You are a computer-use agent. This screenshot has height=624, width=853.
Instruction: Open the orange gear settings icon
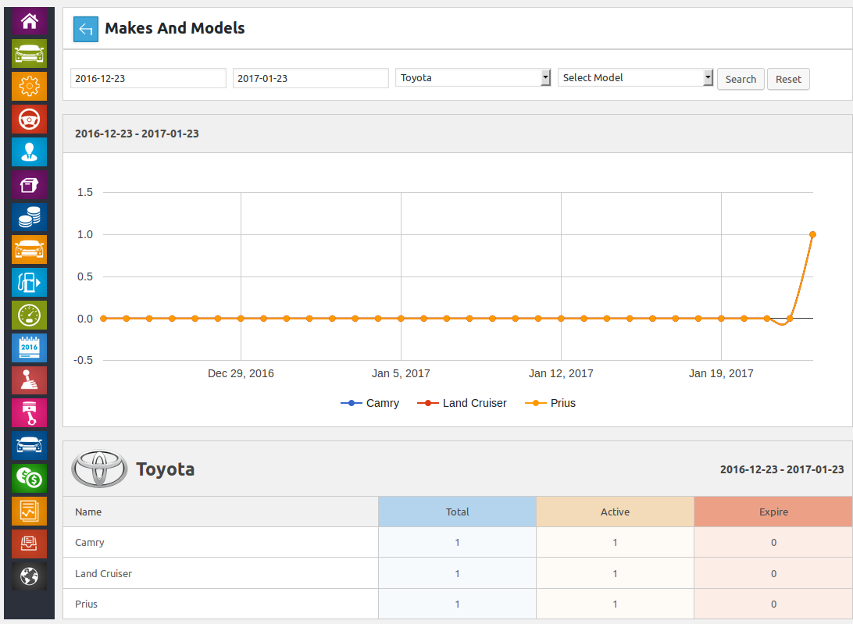pyautogui.click(x=30, y=86)
